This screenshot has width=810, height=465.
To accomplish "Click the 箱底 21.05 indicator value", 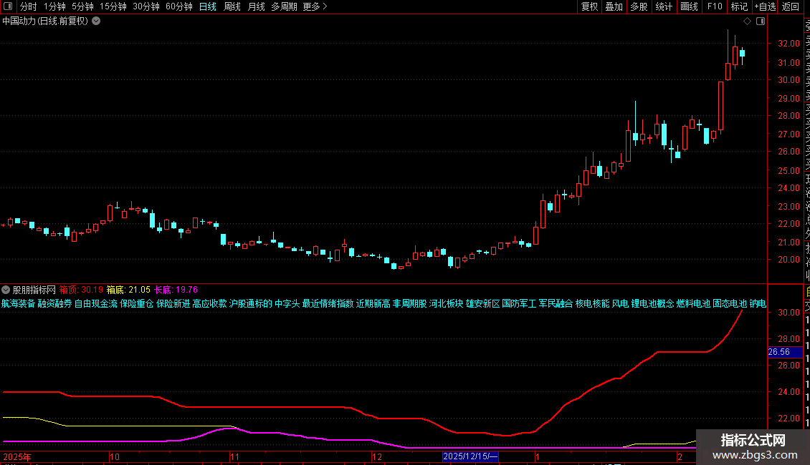I will (128, 290).
